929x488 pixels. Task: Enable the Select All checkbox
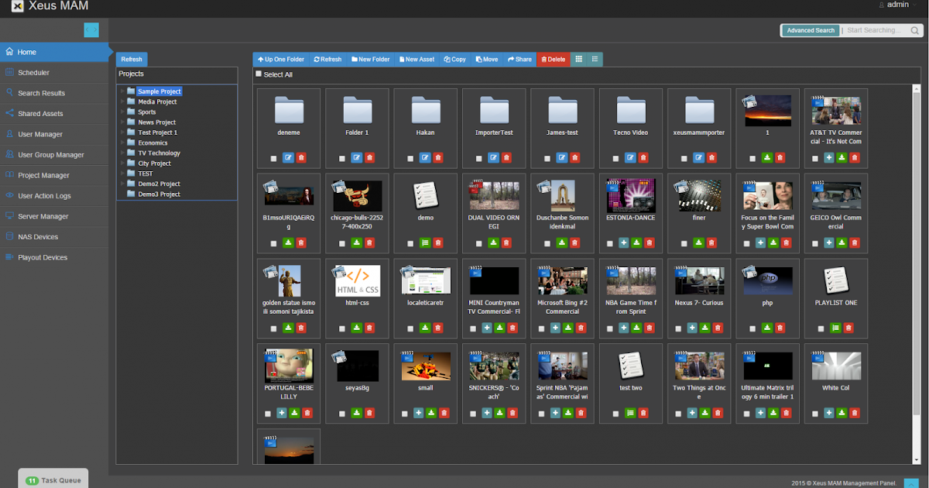click(259, 74)
